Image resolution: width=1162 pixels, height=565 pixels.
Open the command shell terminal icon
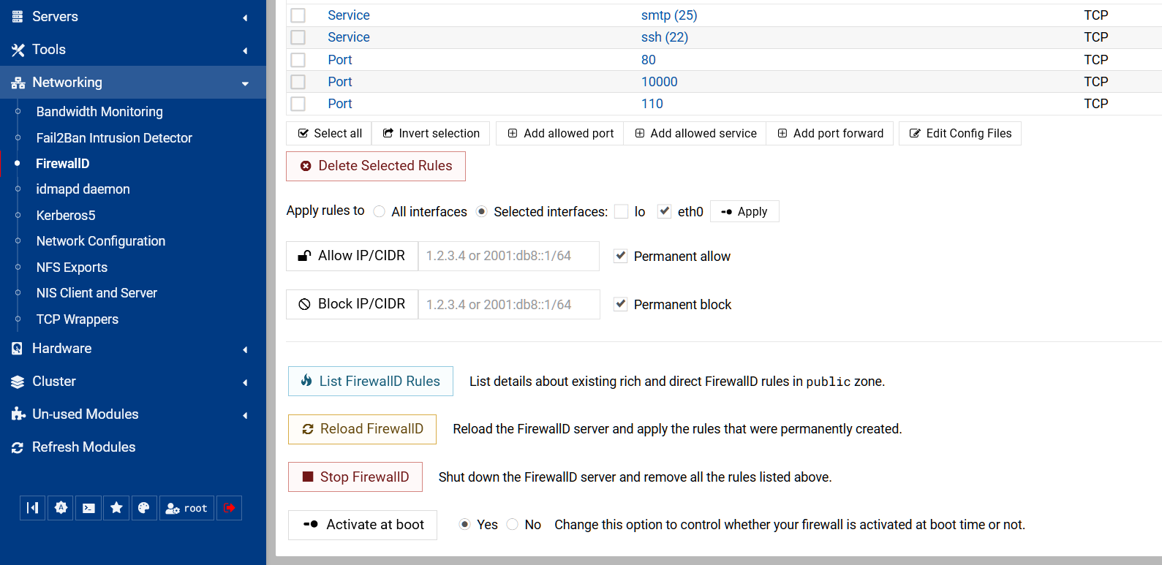coord(88,508)
